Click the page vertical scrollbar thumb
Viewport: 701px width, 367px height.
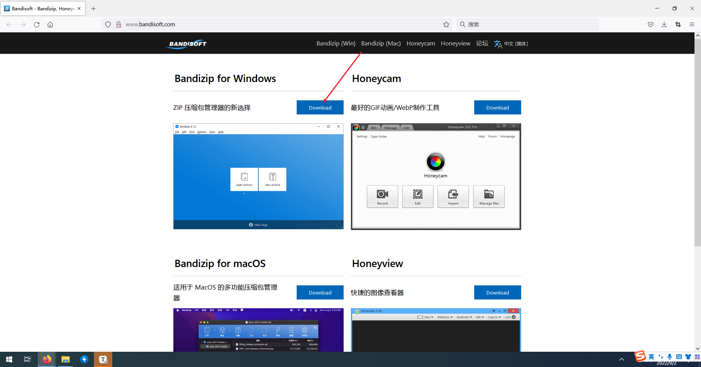[698, 142]
